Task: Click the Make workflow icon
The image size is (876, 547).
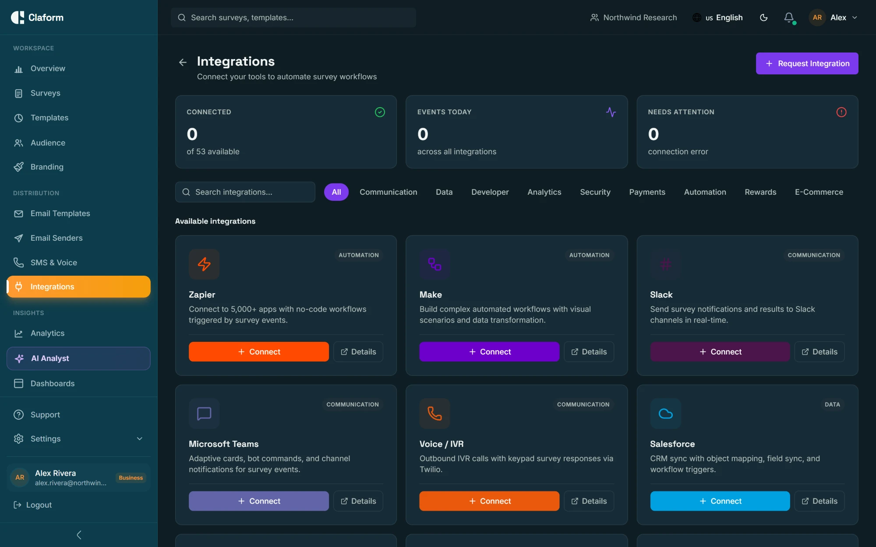Action: coord(434,264)
